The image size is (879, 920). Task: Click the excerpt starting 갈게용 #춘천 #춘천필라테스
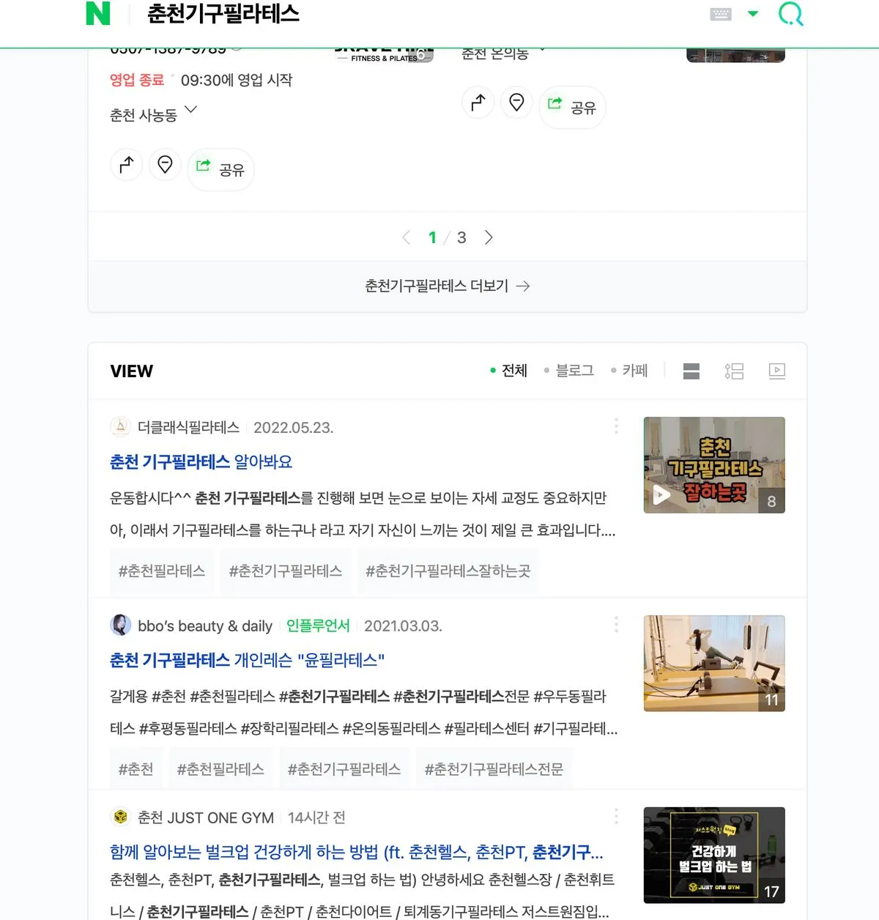[364, 713]
